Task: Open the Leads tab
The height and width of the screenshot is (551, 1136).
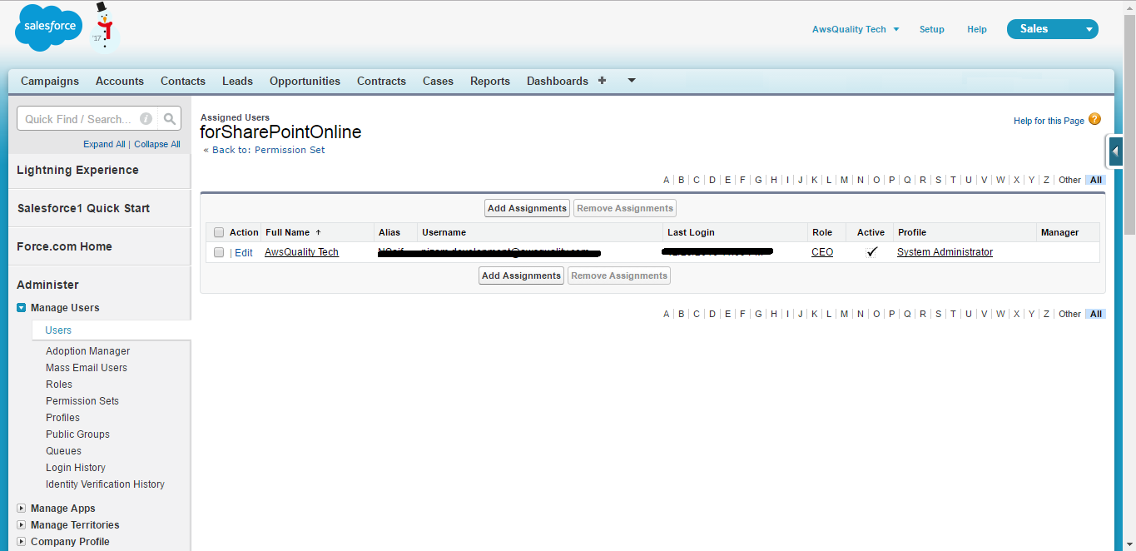Action: [x=237, y=81]
